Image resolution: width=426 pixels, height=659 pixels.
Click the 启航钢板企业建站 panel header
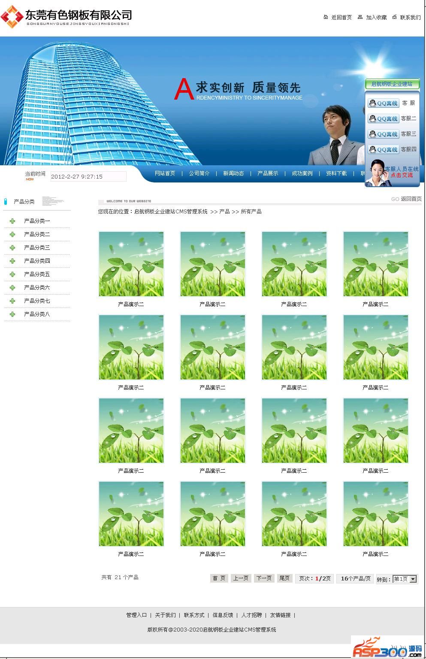pos(392,84)
